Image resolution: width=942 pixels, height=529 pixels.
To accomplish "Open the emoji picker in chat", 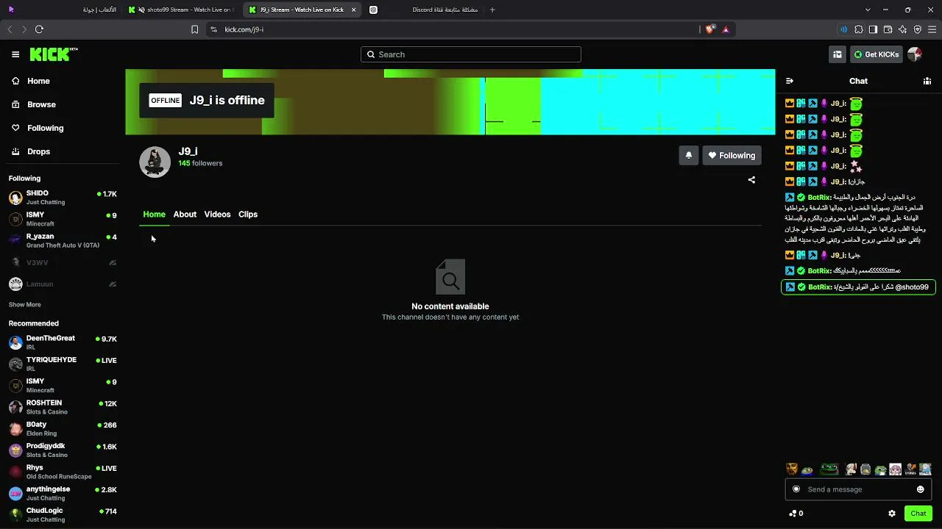I will [921, 489].
